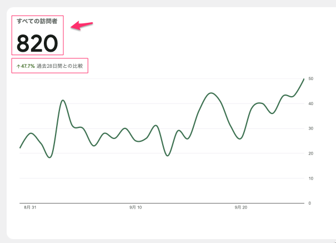Click the 820 total visitors number
Image resolution: width=336 pixels, height=243 pixels.
click(x=37, y=43)
